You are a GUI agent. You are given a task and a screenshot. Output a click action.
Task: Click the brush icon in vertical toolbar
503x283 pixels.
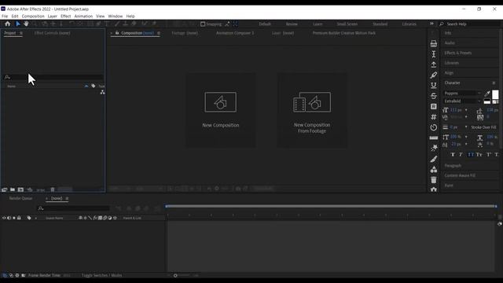click(434, 159)
